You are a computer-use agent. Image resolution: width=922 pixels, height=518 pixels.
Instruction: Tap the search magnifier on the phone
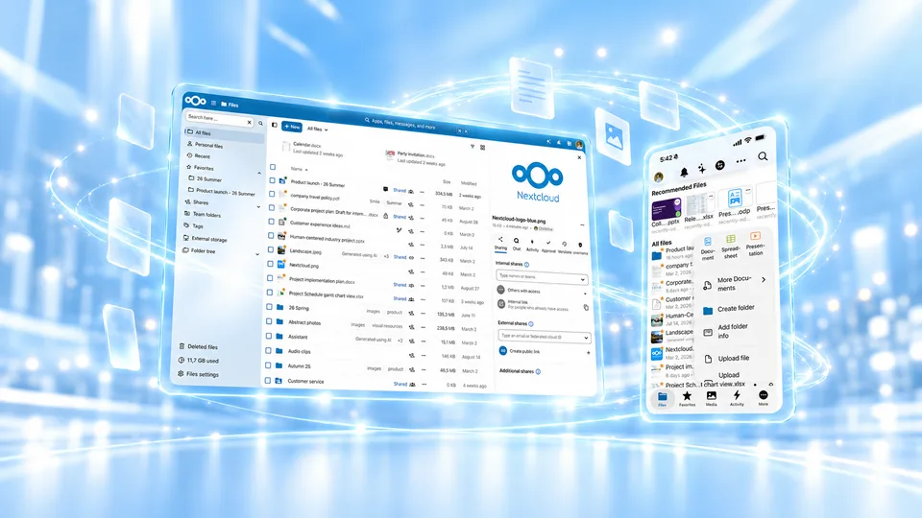(x=763, y=156)
